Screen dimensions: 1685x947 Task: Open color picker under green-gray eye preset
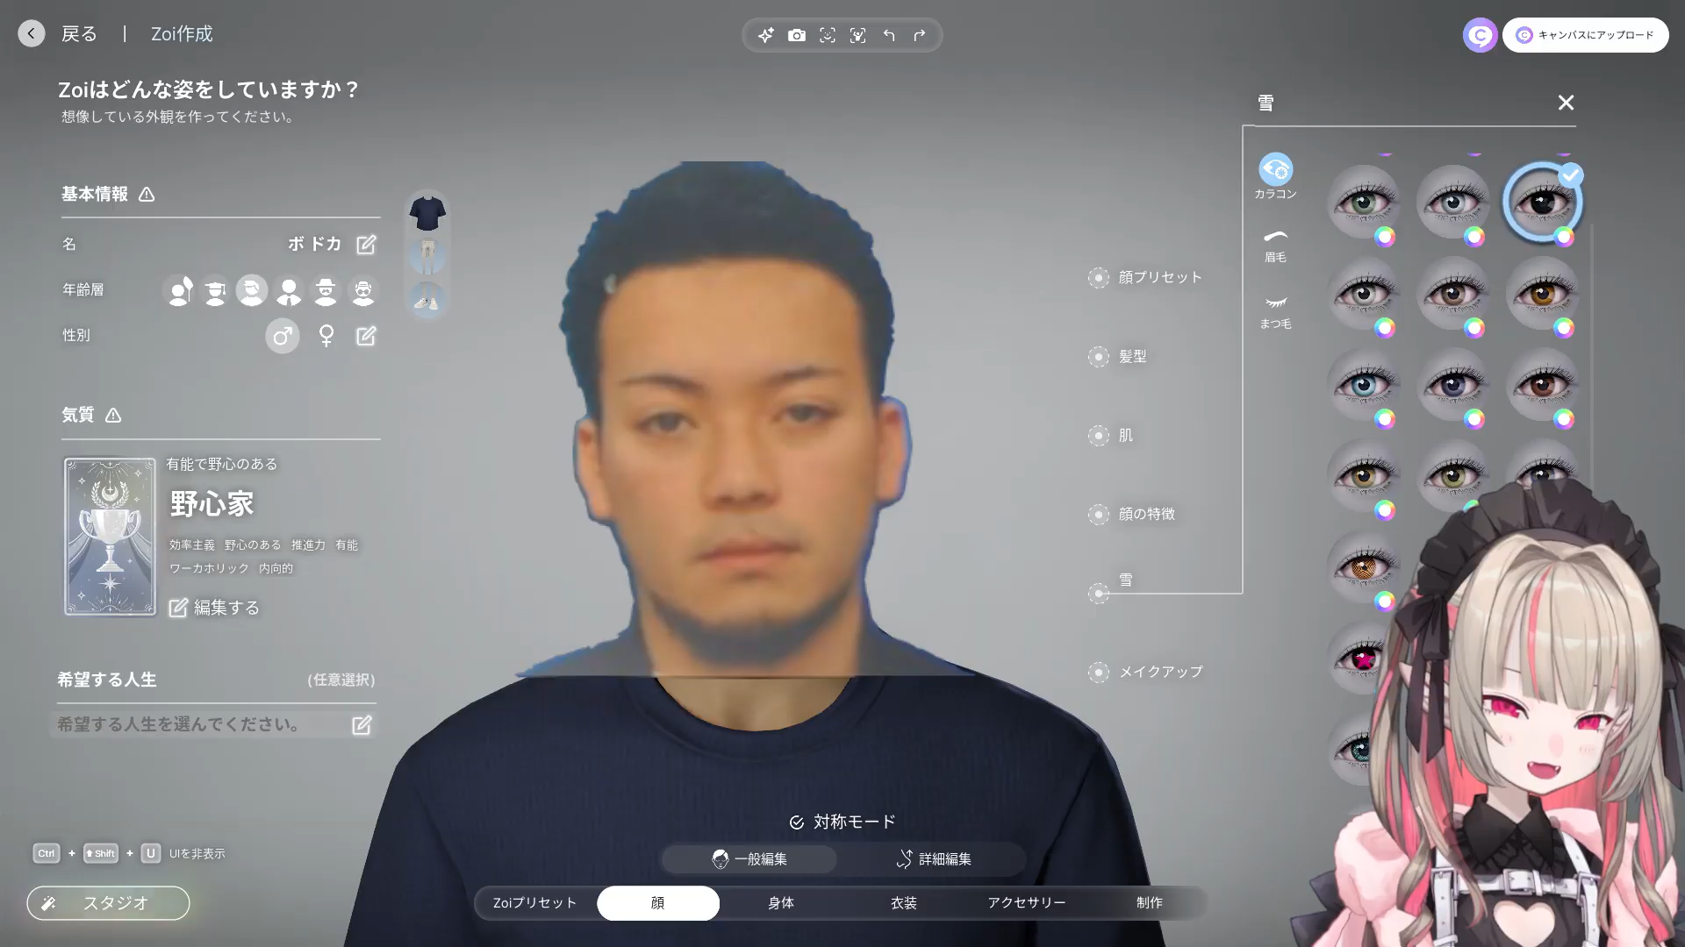coord(1385,237)
